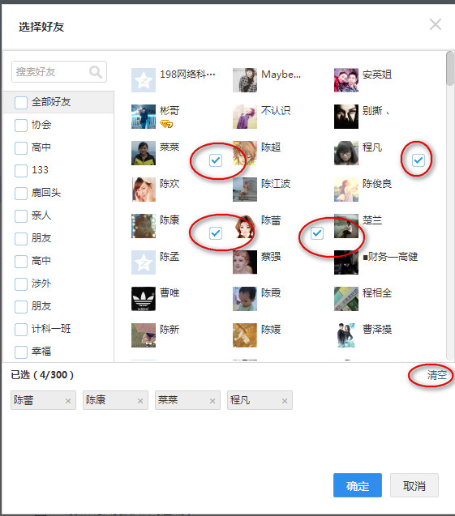This screenshot has width=455, height=516.
Task: Remove 菜菜 from the selected friends
Action: tap(212, 401)
